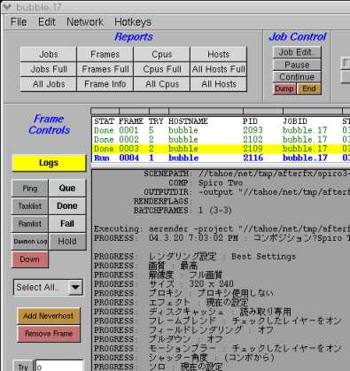Image resolution: width=350 pixels, height=371 pixels.
Task: Open the Daemon Log
Action: pos(30,242)
